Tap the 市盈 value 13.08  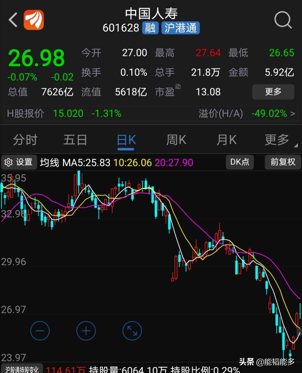(x=208, y=92)
